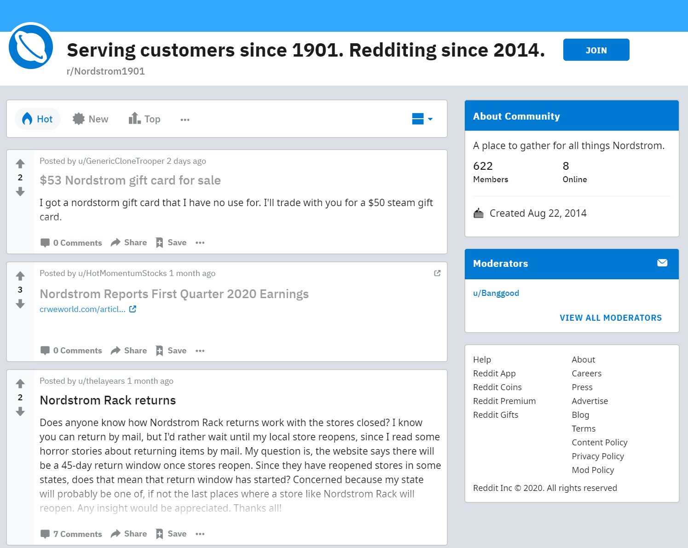The height and width of the screenshot is (548, 688).
Task: Open the crweworld.com article link
Action: click(x=83, y=309)
